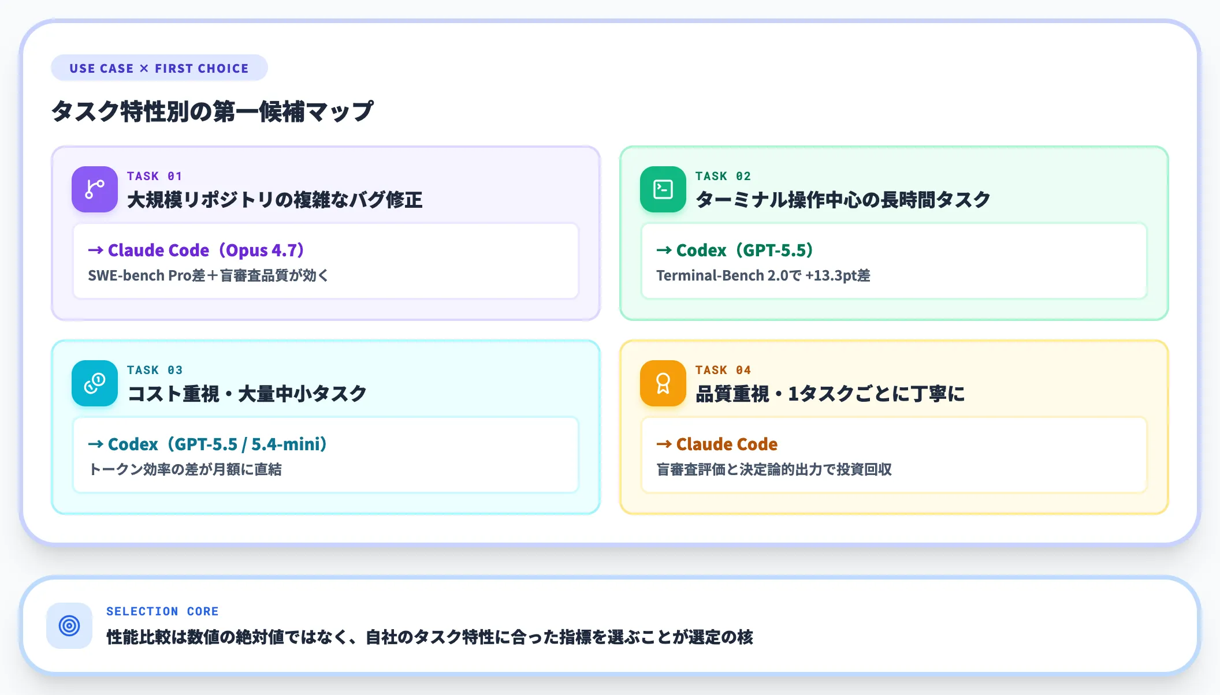
Task: Select the Codex (GPT-5.5 / 5.4-mini) recommendation
Action: 207,444
